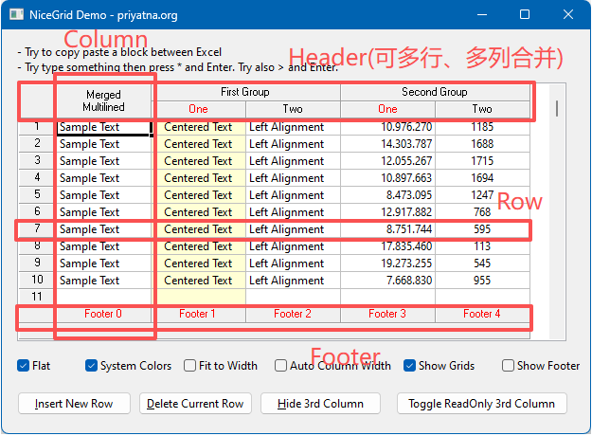Select row header number 4

37,177
